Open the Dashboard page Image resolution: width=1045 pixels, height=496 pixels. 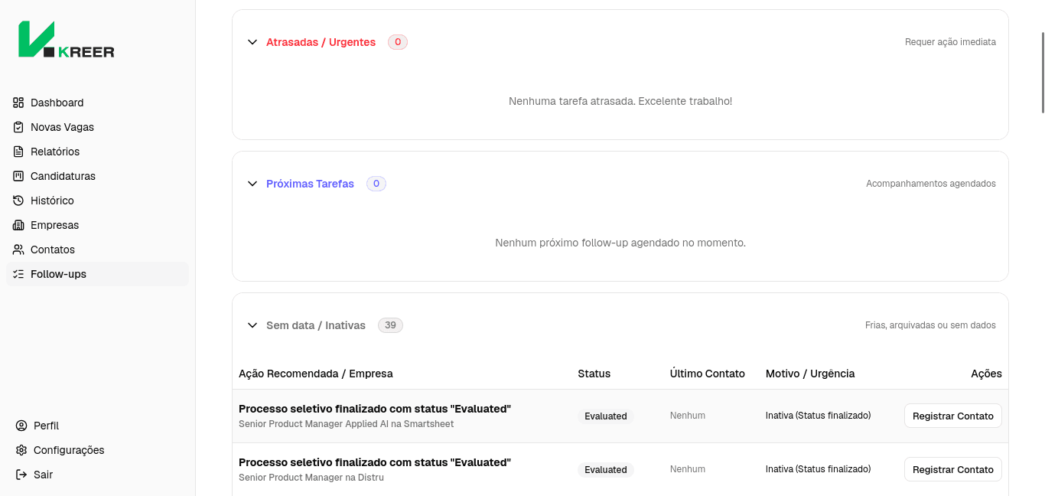(97, 103)
